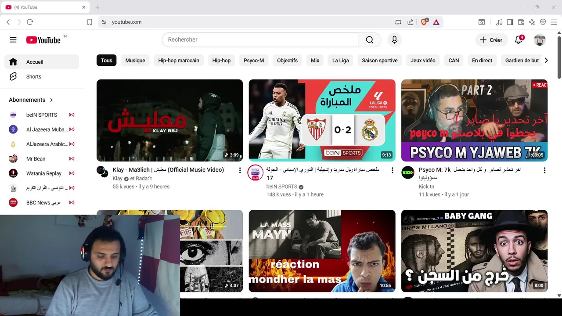The image size is (562, 316).
Task: Open Mr Bean subscription channel
Action: [42, 159]
